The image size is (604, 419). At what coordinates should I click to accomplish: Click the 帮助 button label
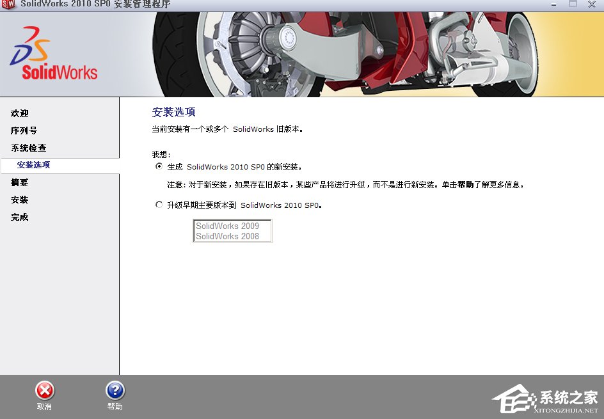[x=115, y=407]
